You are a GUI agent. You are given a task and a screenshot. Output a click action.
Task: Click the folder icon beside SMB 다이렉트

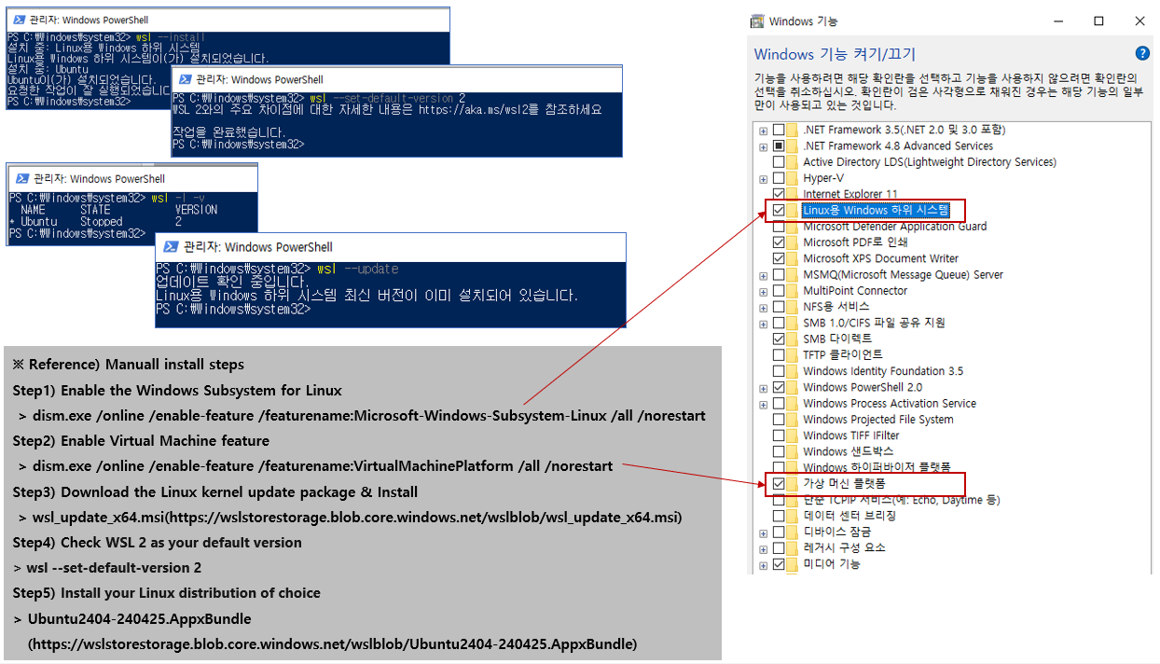pyautogui.click(x=793, y=339)
